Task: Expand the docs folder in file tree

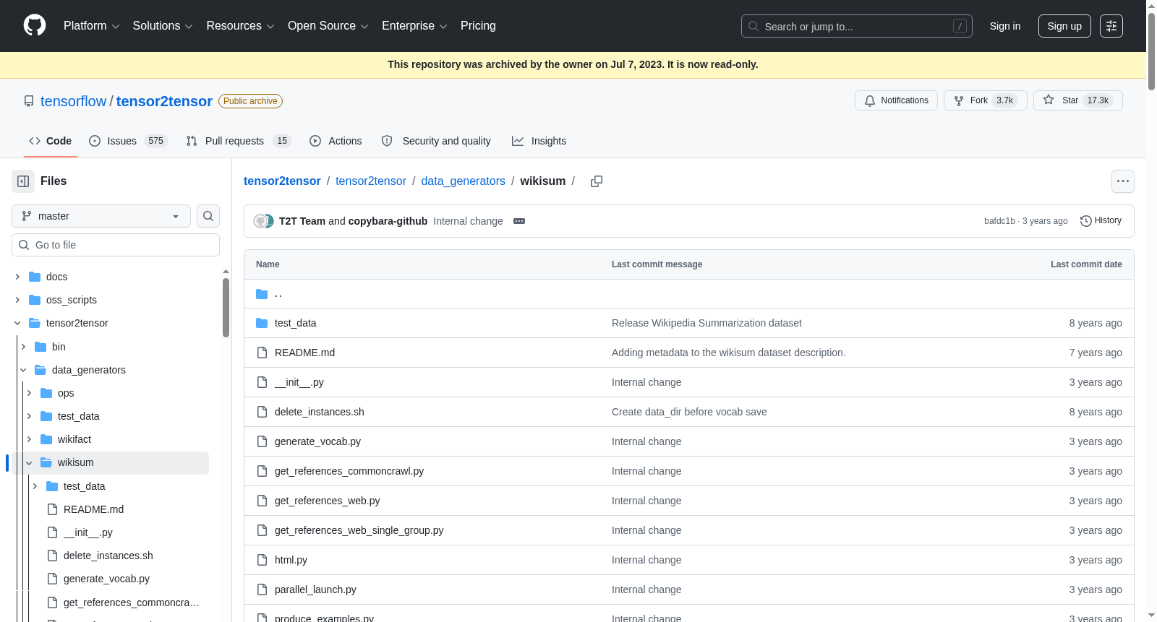Action: click(x=17, y=277)
